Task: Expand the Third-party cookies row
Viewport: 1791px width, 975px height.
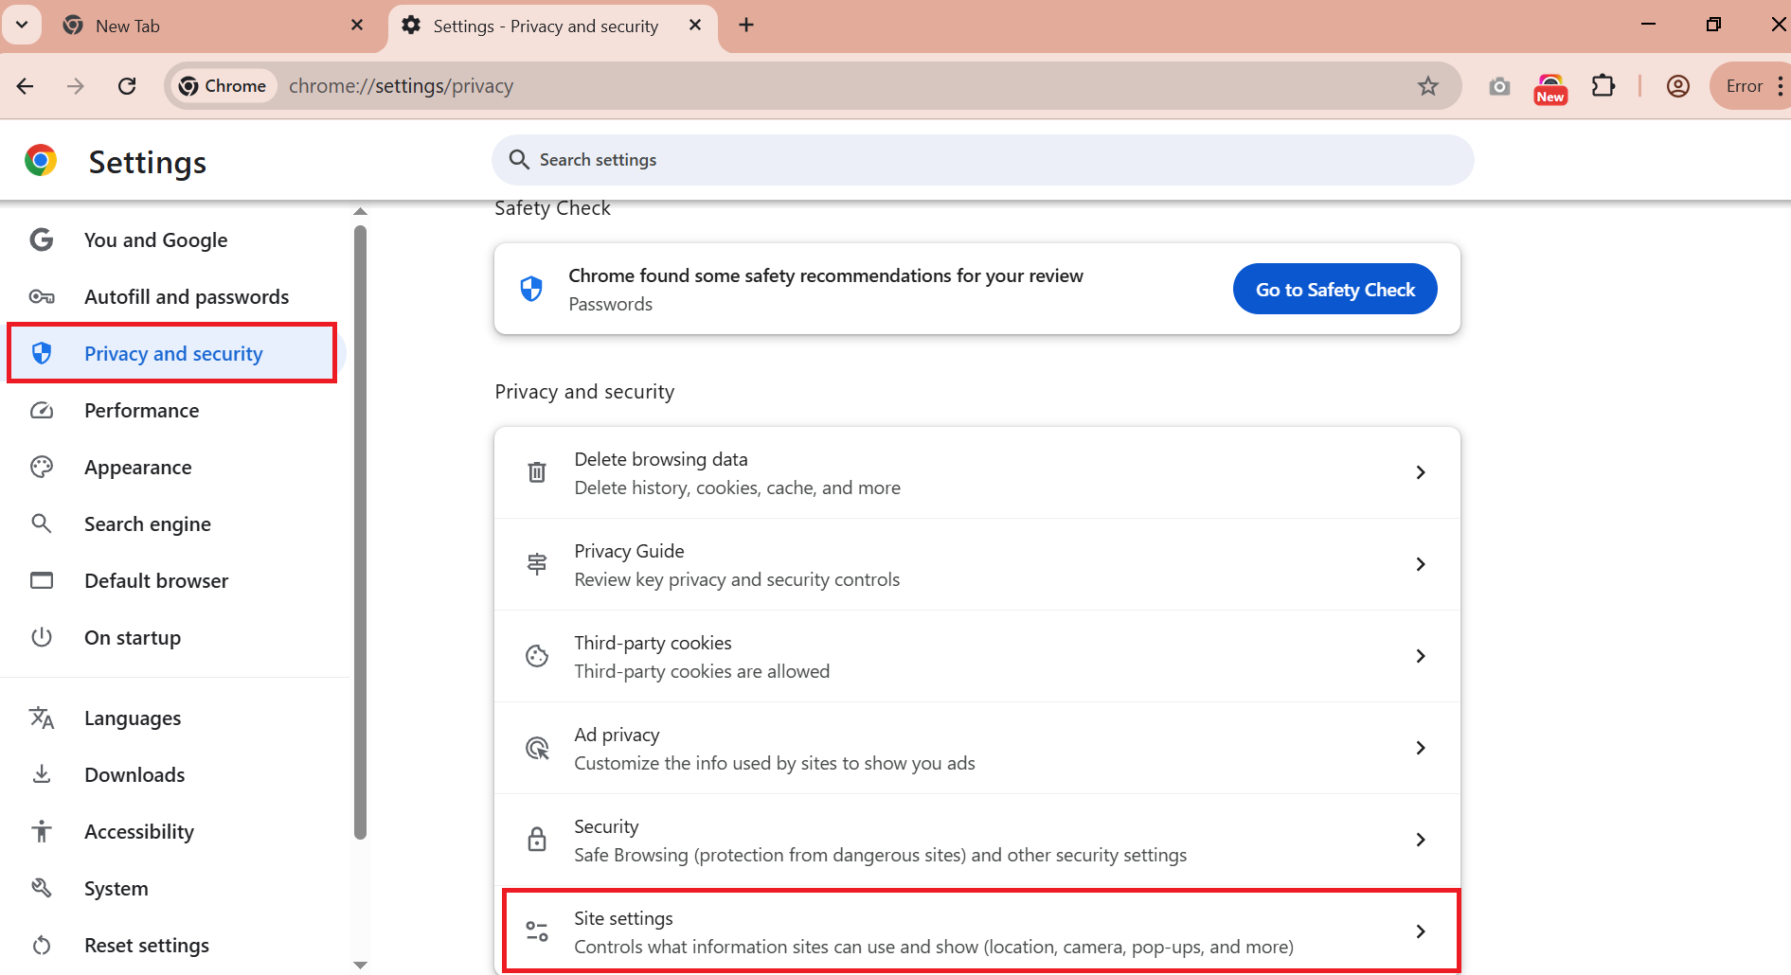Action: (976, 656)
